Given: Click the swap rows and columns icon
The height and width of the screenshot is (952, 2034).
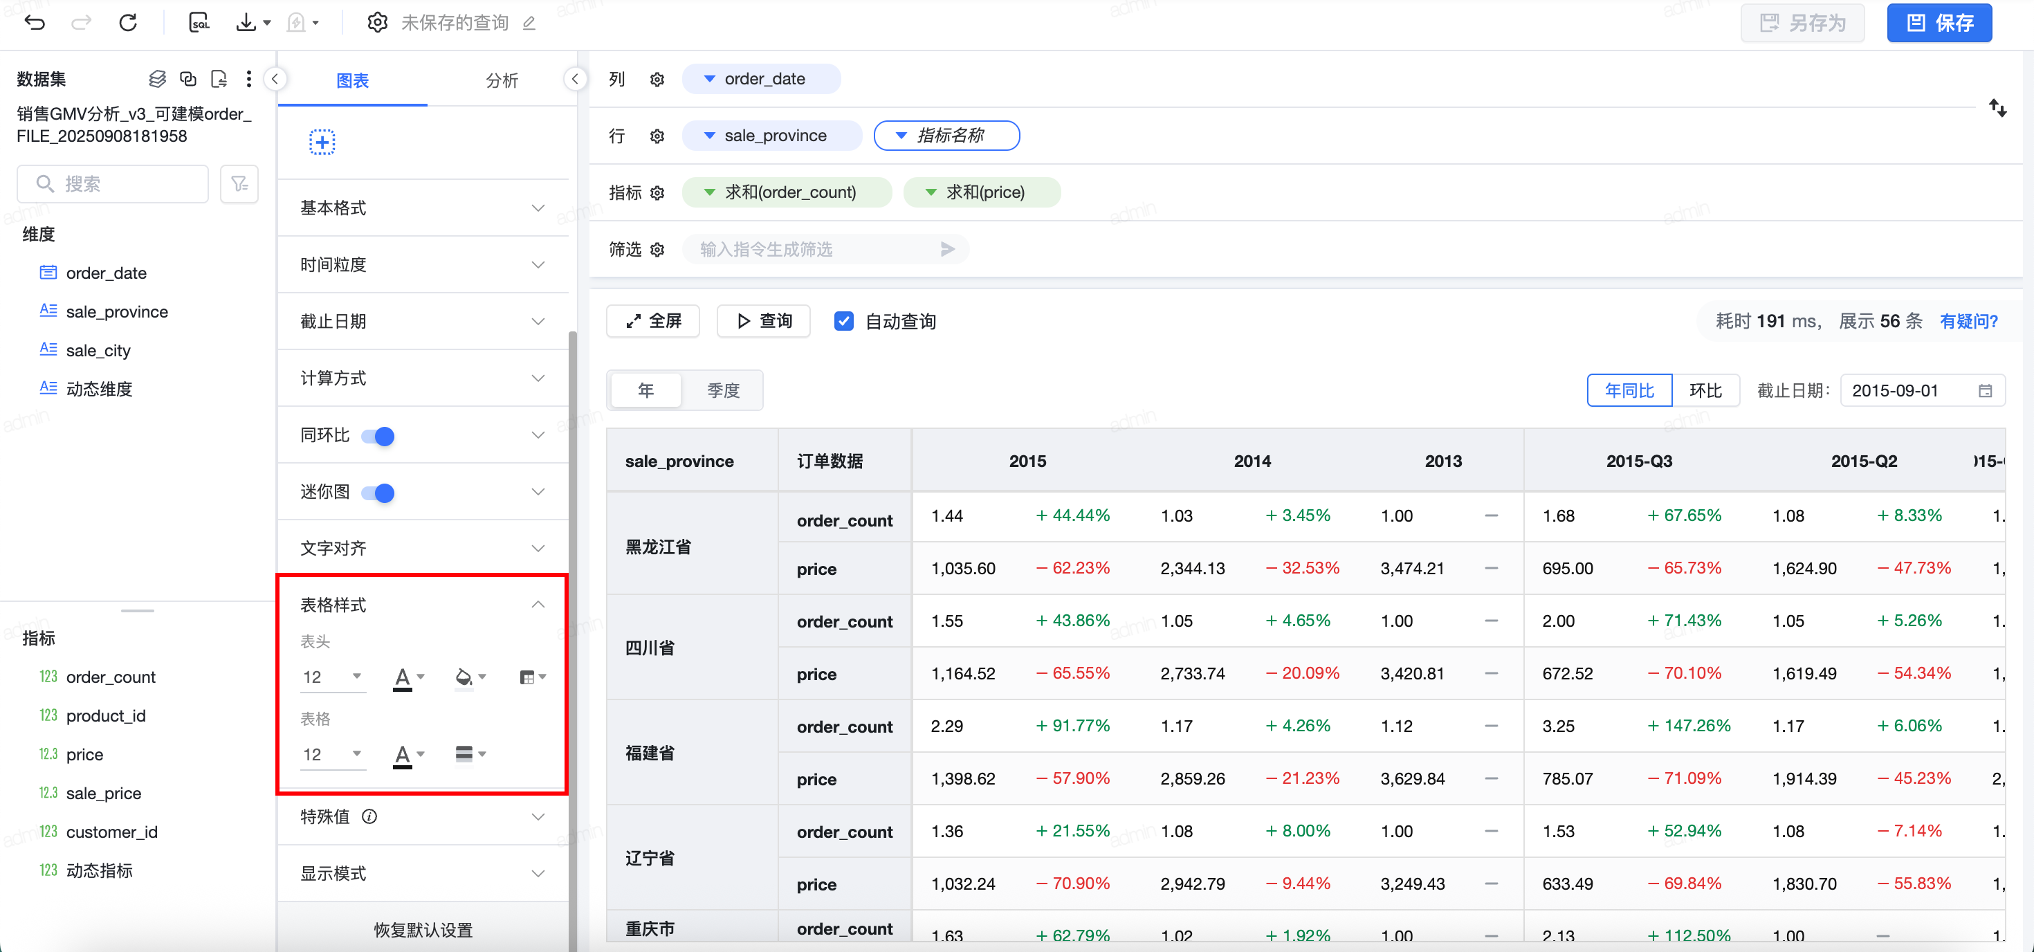Looking at the screenshot, I should pyautogui.click(x=1997, y=108).
